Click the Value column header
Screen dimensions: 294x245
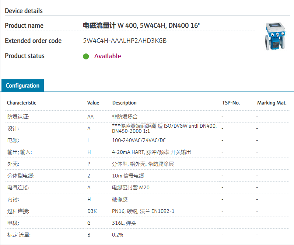click(93, 103)
